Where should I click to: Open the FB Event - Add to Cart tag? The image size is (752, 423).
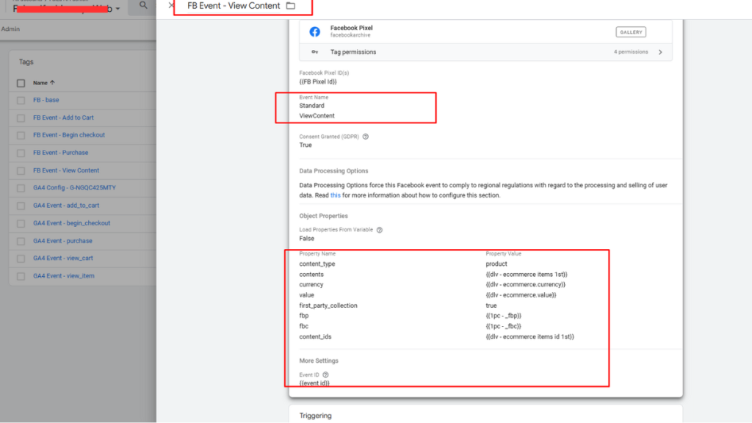coord(63,117)
